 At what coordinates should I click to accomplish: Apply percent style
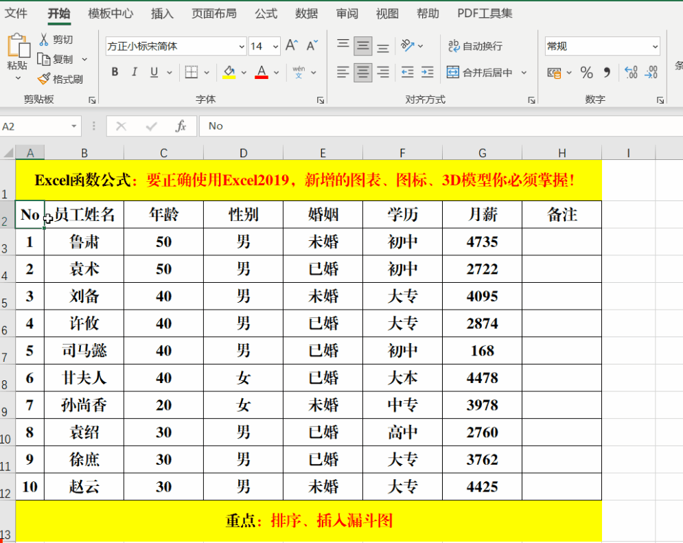[x=587, y=72]
